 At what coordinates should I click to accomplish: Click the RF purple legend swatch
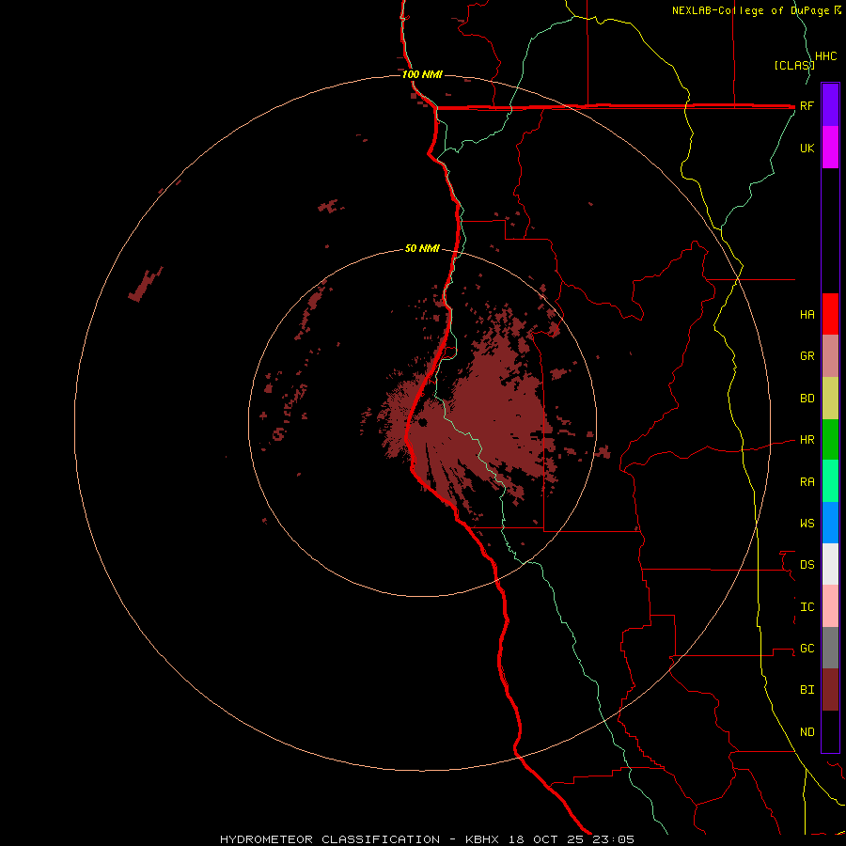[830, 105]
